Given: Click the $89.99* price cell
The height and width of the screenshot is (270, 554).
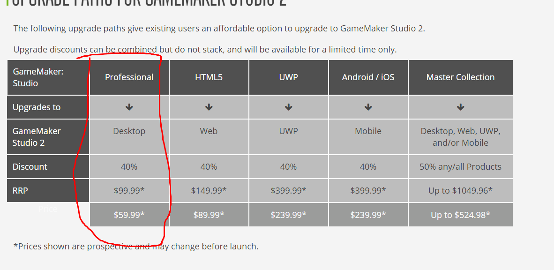Looking at the screenshot, I should [209, 215].
